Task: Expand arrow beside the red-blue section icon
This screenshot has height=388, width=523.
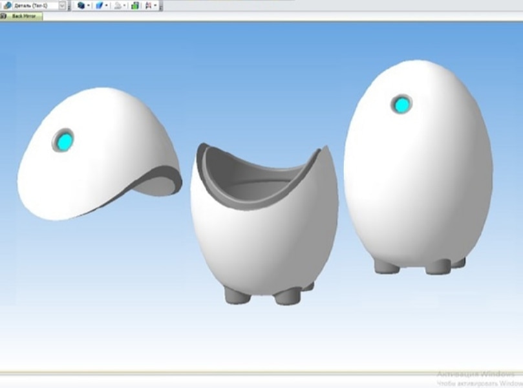Action: click(155, 5)
